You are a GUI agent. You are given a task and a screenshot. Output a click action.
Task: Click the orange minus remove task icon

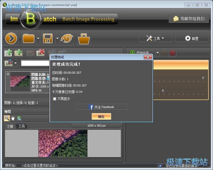coord(164,53)
